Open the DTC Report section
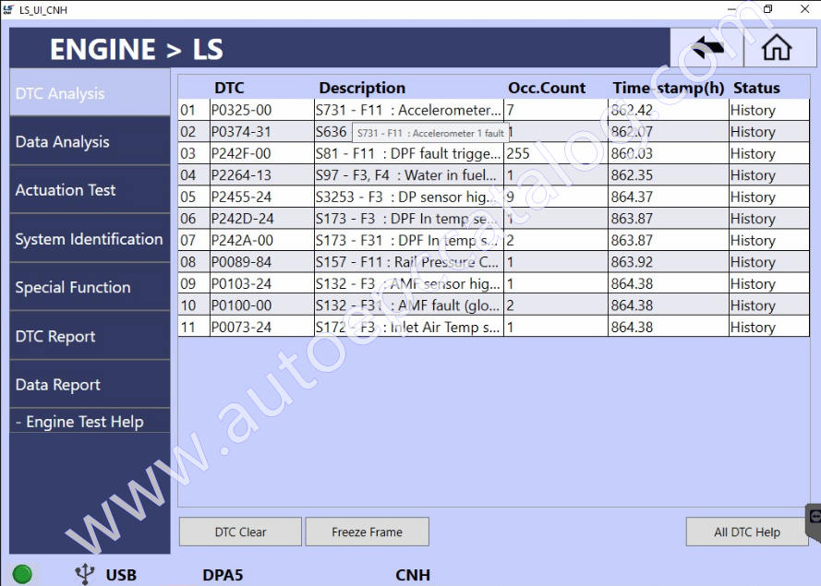Screen dimensions: 821x586 [90, 336]
